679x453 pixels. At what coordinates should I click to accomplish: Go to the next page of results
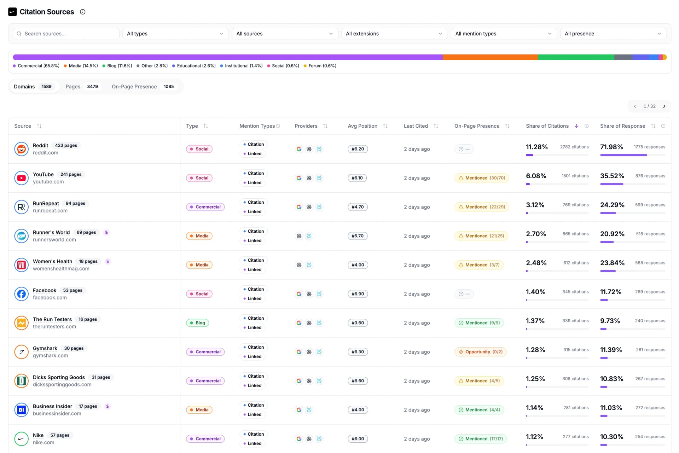click(664, 106)
